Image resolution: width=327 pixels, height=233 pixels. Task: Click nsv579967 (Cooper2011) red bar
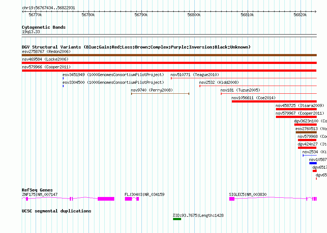(296, 117)
